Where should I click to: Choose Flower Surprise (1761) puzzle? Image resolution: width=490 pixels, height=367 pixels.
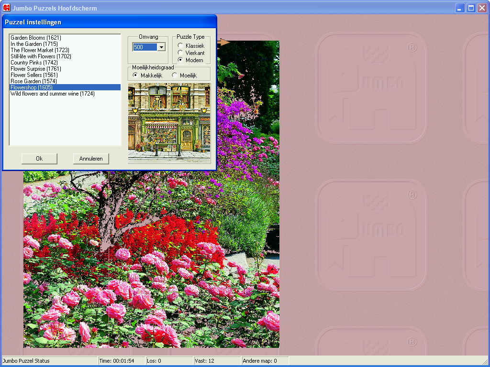click(x=65, y=69)
